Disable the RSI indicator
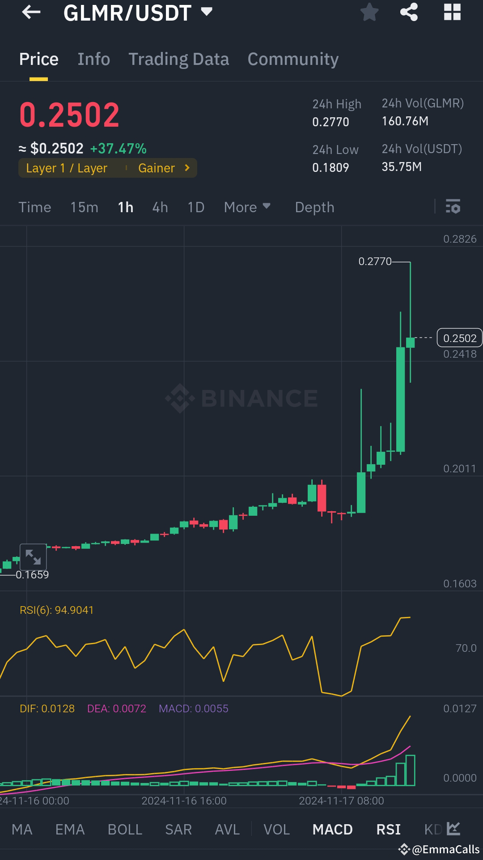Viewport: 483px width, 860px height. (388, 829)
